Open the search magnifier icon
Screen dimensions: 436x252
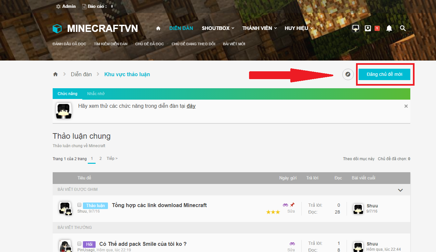point(403,28)
